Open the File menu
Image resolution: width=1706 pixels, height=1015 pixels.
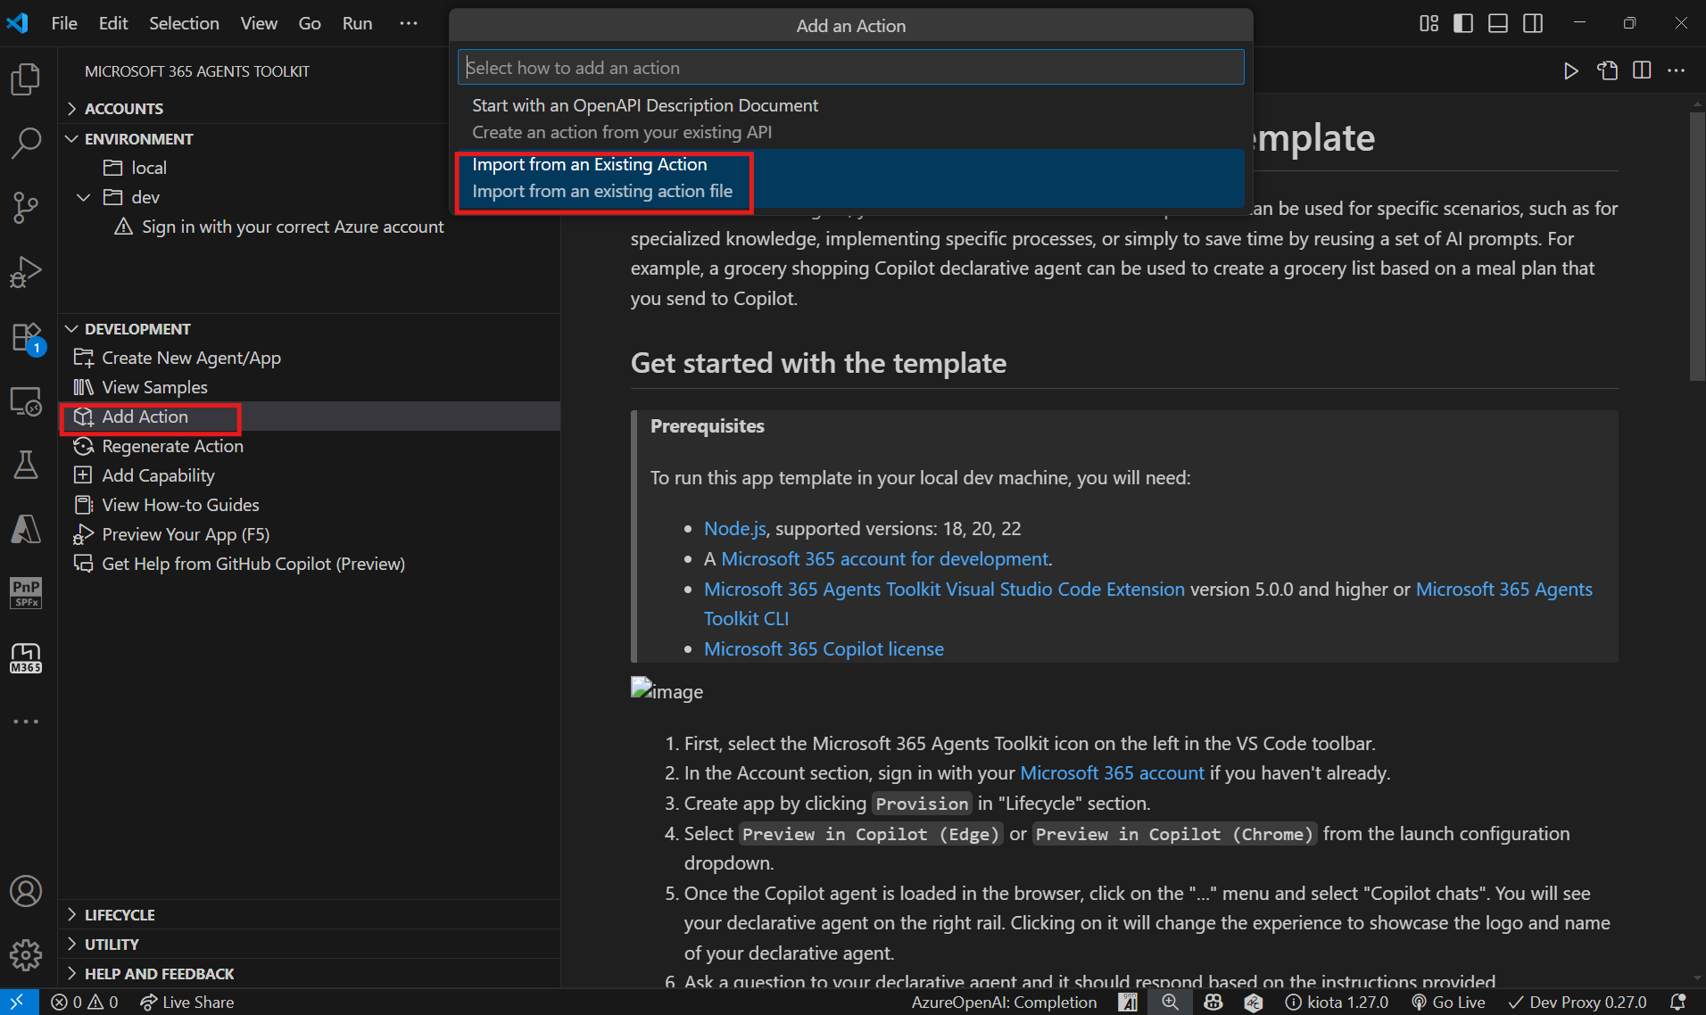pyautogui.click(x=64, y=23)
